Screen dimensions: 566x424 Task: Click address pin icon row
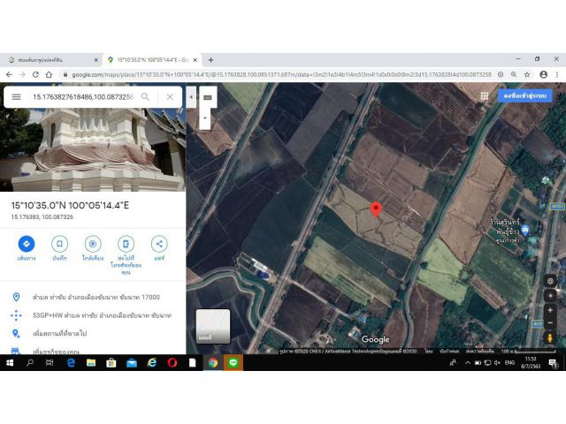tap(93, 297)
